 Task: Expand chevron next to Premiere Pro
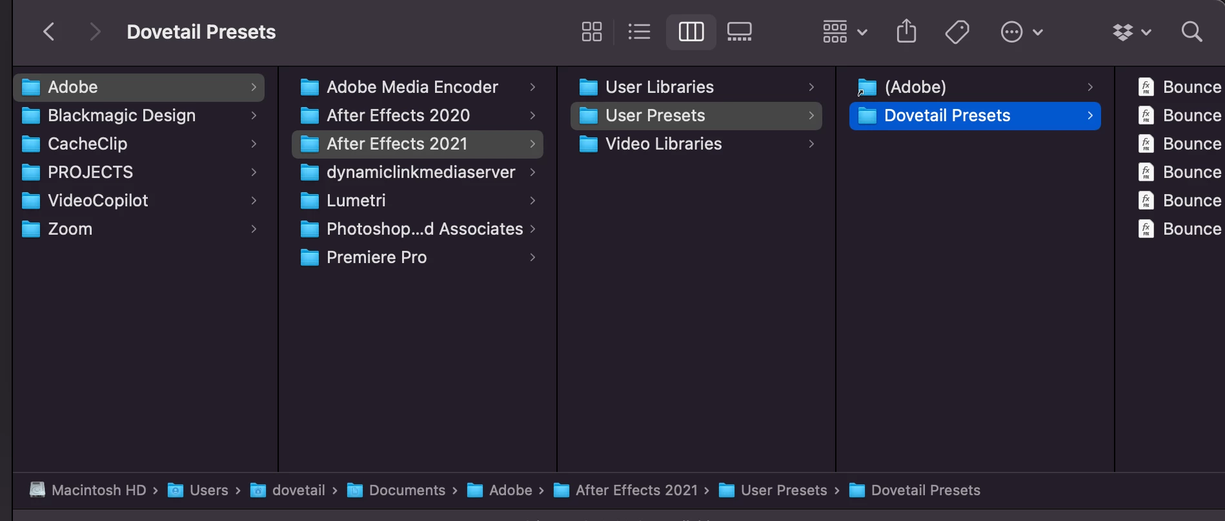(x=532, y=257)
